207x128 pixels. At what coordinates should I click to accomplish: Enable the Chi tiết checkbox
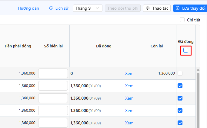point(182,20)
